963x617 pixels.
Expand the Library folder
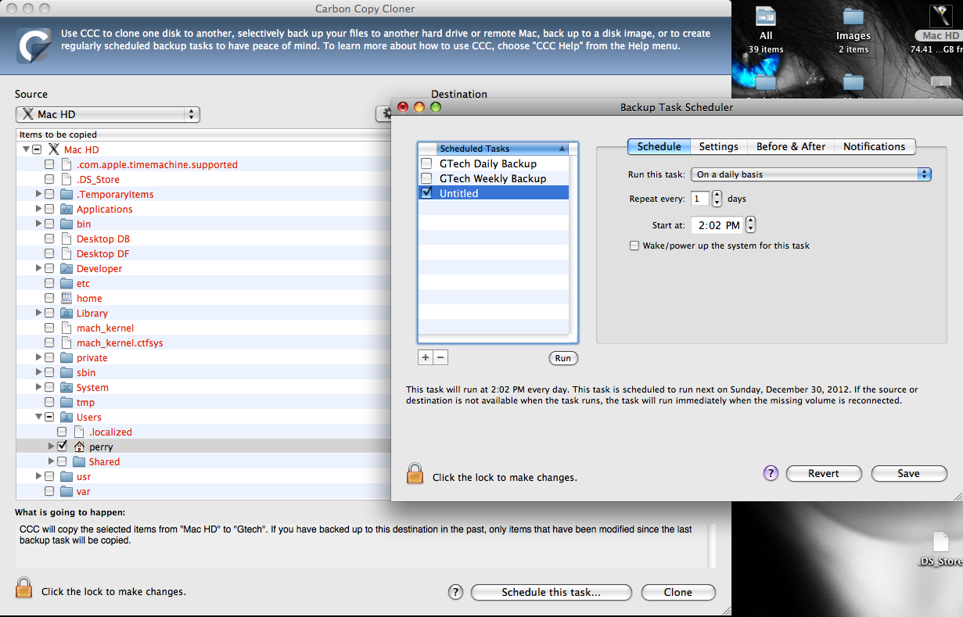[x=38, y=314]
